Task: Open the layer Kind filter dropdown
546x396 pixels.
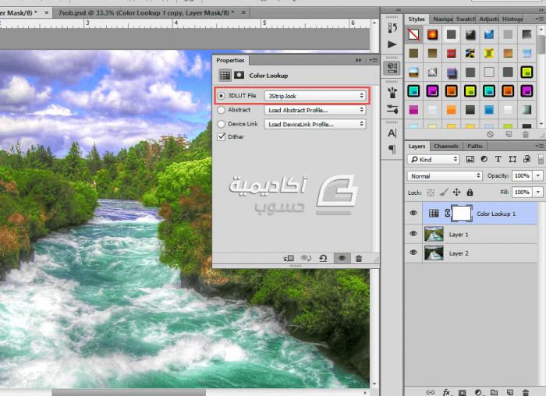Action: [x=433, y=159]
